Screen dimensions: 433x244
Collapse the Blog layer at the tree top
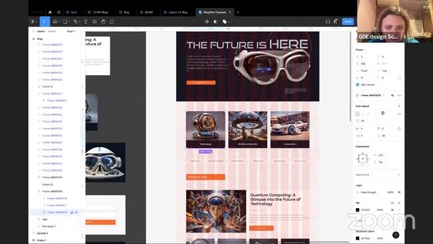point(34,39)
